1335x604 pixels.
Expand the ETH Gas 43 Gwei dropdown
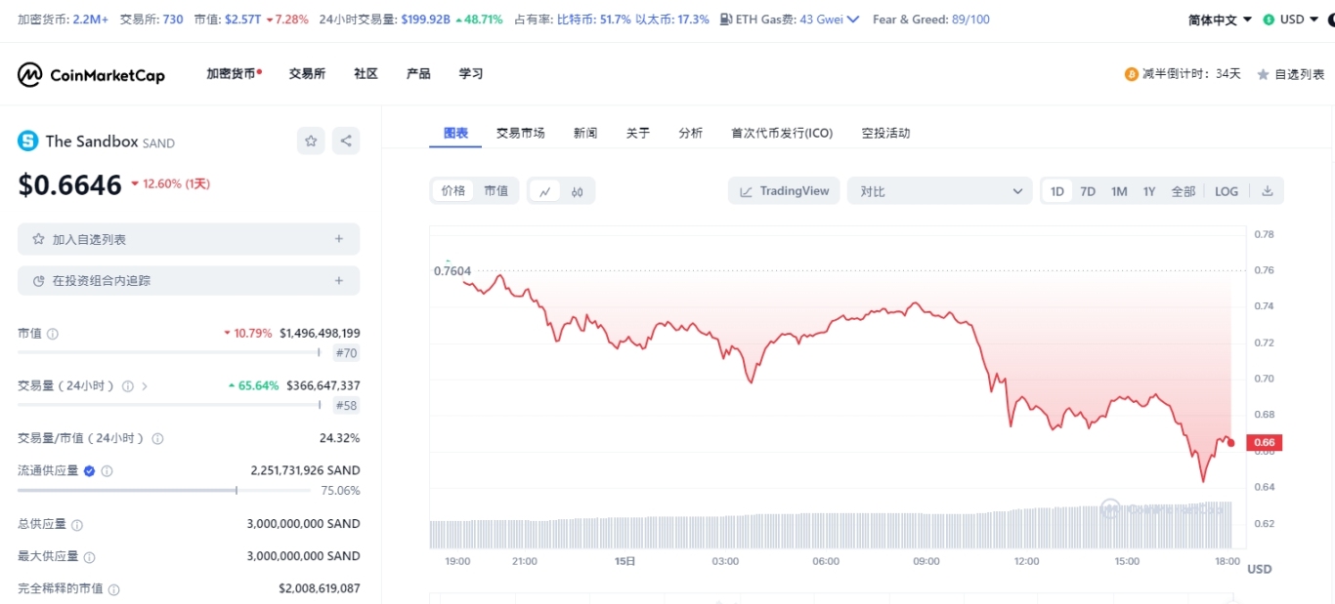(852, 20)
